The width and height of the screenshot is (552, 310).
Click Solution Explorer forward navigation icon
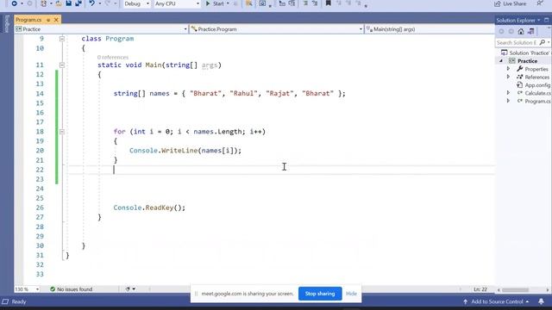(511, 31)
